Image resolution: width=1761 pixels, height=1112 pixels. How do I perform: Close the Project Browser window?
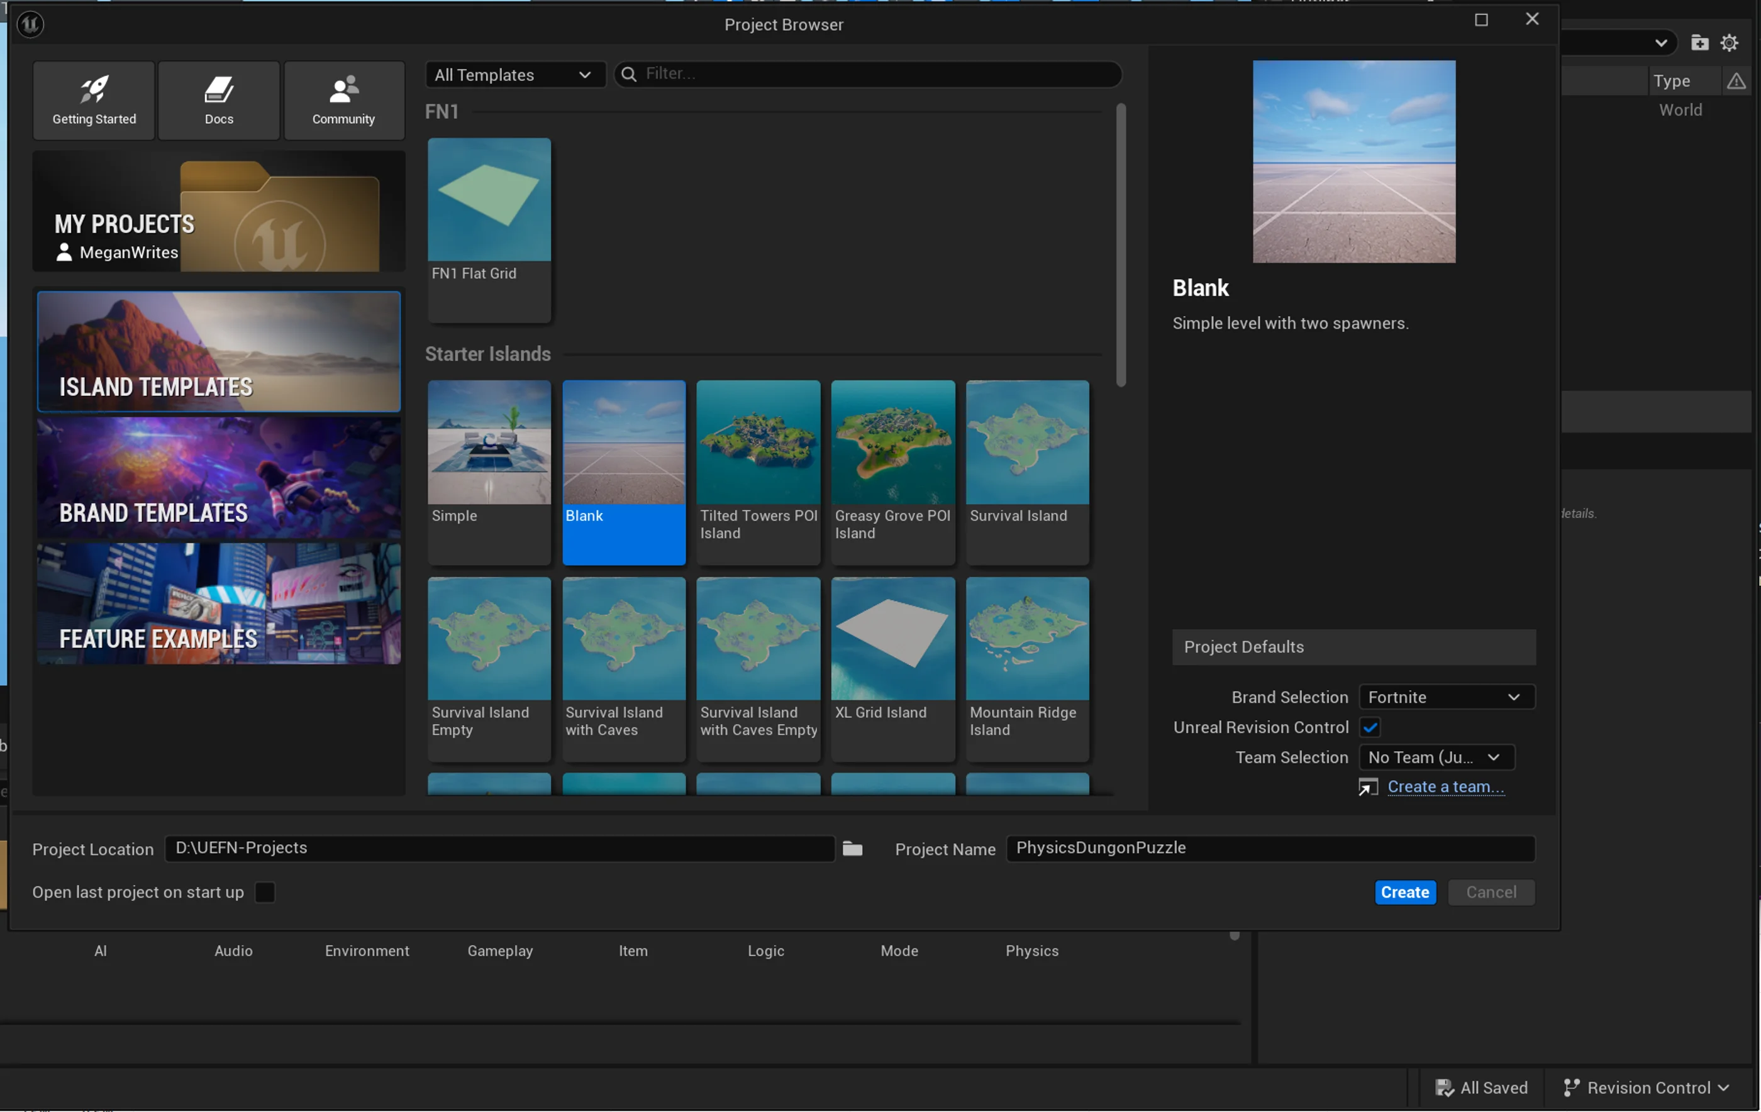[x=1532, y=19]
